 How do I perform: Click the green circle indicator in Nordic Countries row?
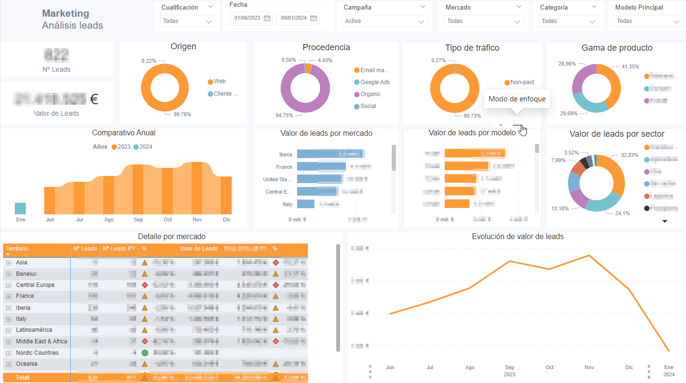point(145,353)
